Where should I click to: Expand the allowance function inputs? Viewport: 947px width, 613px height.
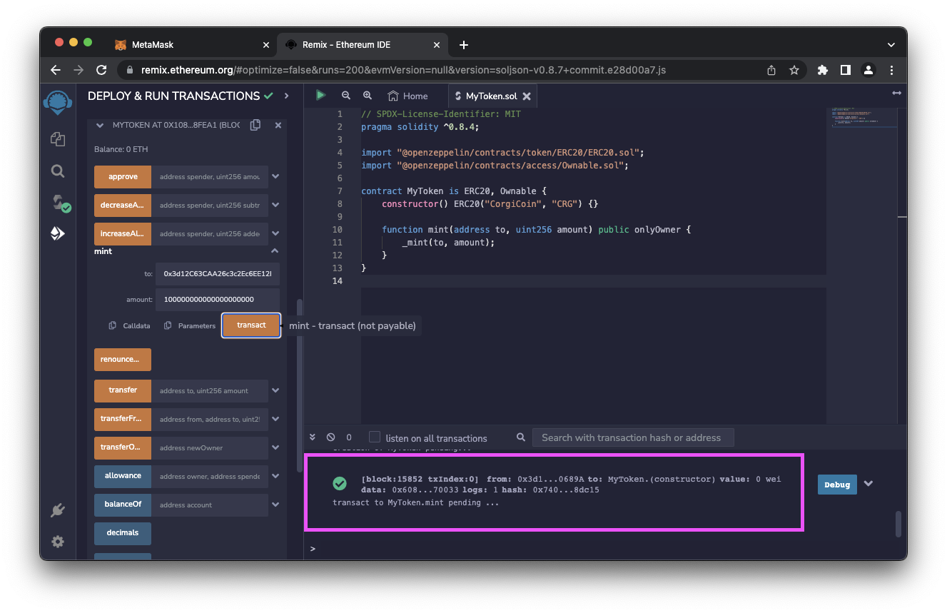point(275,476)
